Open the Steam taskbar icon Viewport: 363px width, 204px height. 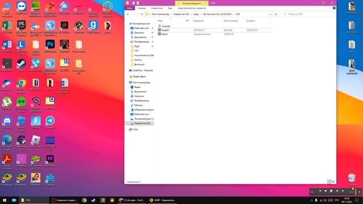click(x=93, y=200)
